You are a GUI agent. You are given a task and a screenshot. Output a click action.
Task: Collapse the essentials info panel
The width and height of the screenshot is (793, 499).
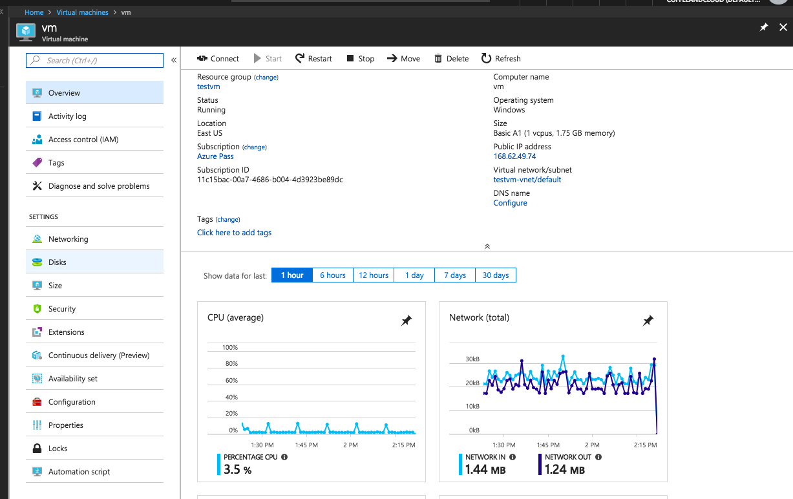[x=487, y=246]
